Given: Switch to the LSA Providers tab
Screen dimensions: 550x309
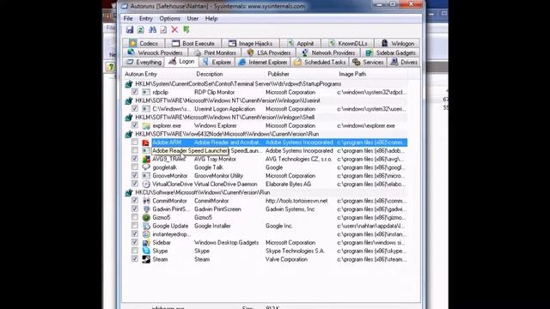Looking at the screenshot, I should pyautogui.click(x=269, y=53).
